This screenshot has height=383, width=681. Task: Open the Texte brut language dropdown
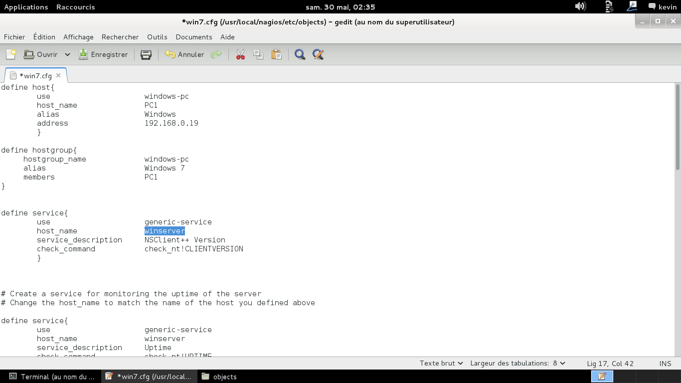click(x=441, y=363)
